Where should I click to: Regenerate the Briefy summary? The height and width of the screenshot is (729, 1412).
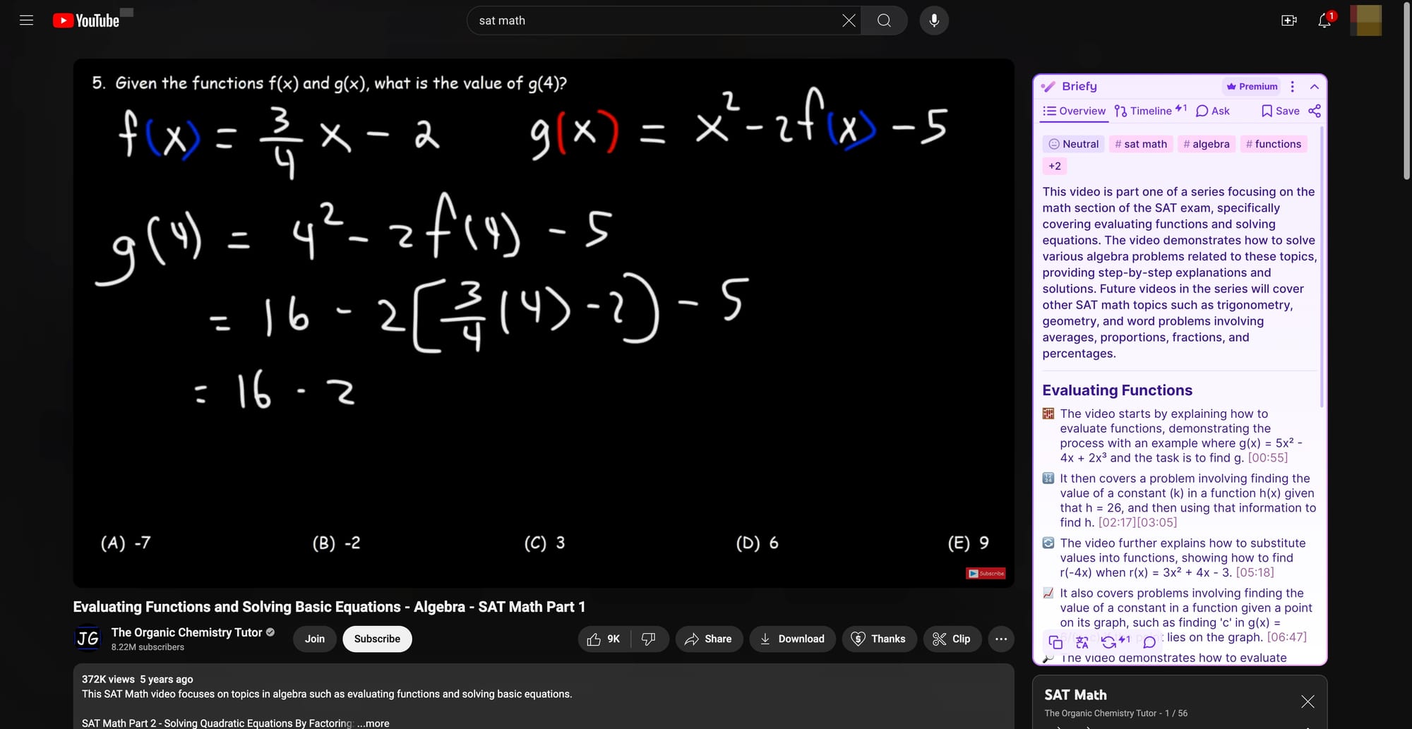[1109, 642]
